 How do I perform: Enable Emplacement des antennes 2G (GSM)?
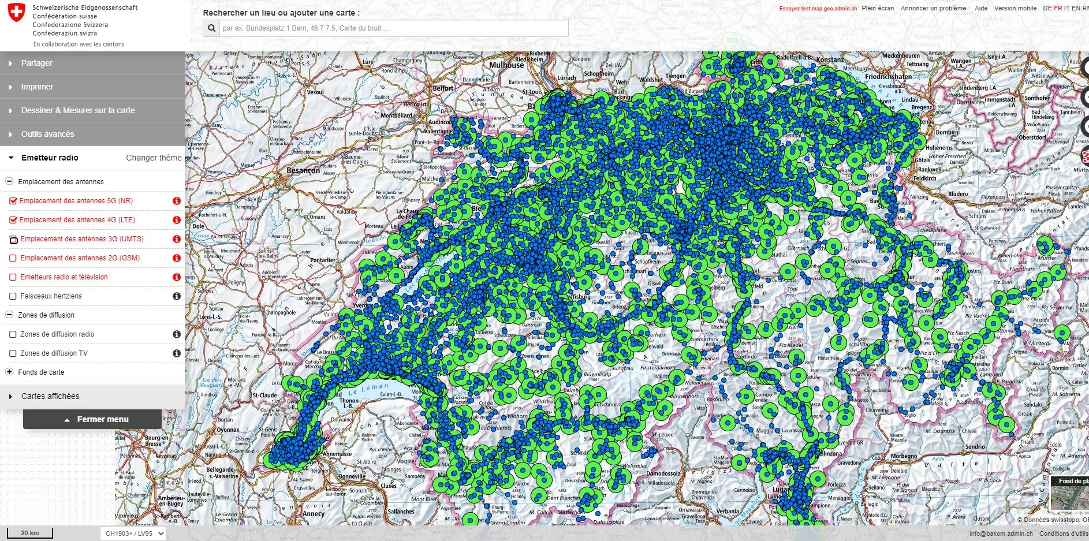tap(13, 258)
